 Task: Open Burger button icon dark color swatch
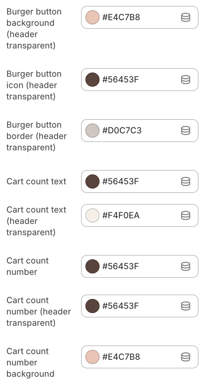pyautogui.click(x=92, y=80)
